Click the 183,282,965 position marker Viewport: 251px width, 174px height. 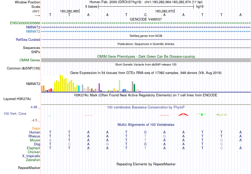point(69,11)
